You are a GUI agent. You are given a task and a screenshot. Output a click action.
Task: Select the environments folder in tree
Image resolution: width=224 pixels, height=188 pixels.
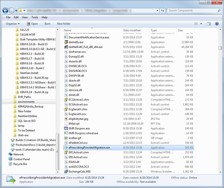coord(26,102)
